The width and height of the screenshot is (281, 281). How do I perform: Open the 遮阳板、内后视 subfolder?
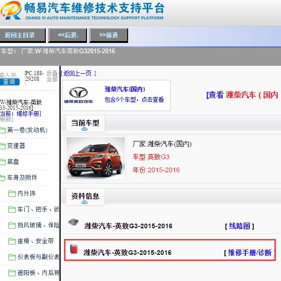click(x=38, y=273)
